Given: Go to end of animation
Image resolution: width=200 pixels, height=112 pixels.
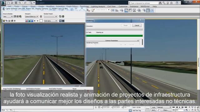Looking at the screenshot, I should tap(186, 107).
